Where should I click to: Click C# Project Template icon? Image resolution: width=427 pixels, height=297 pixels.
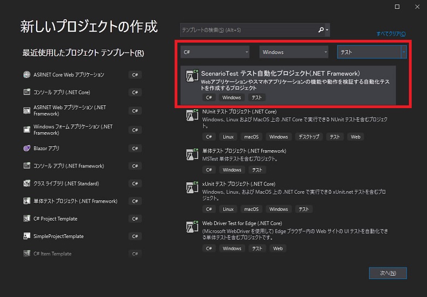[27, 218]
